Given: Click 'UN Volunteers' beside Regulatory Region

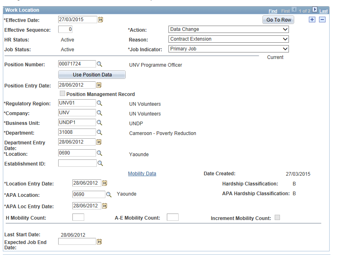Looking at the screenshot, I should 145,104.
